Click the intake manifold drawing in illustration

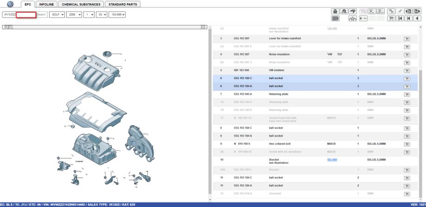tap(140, 144)
